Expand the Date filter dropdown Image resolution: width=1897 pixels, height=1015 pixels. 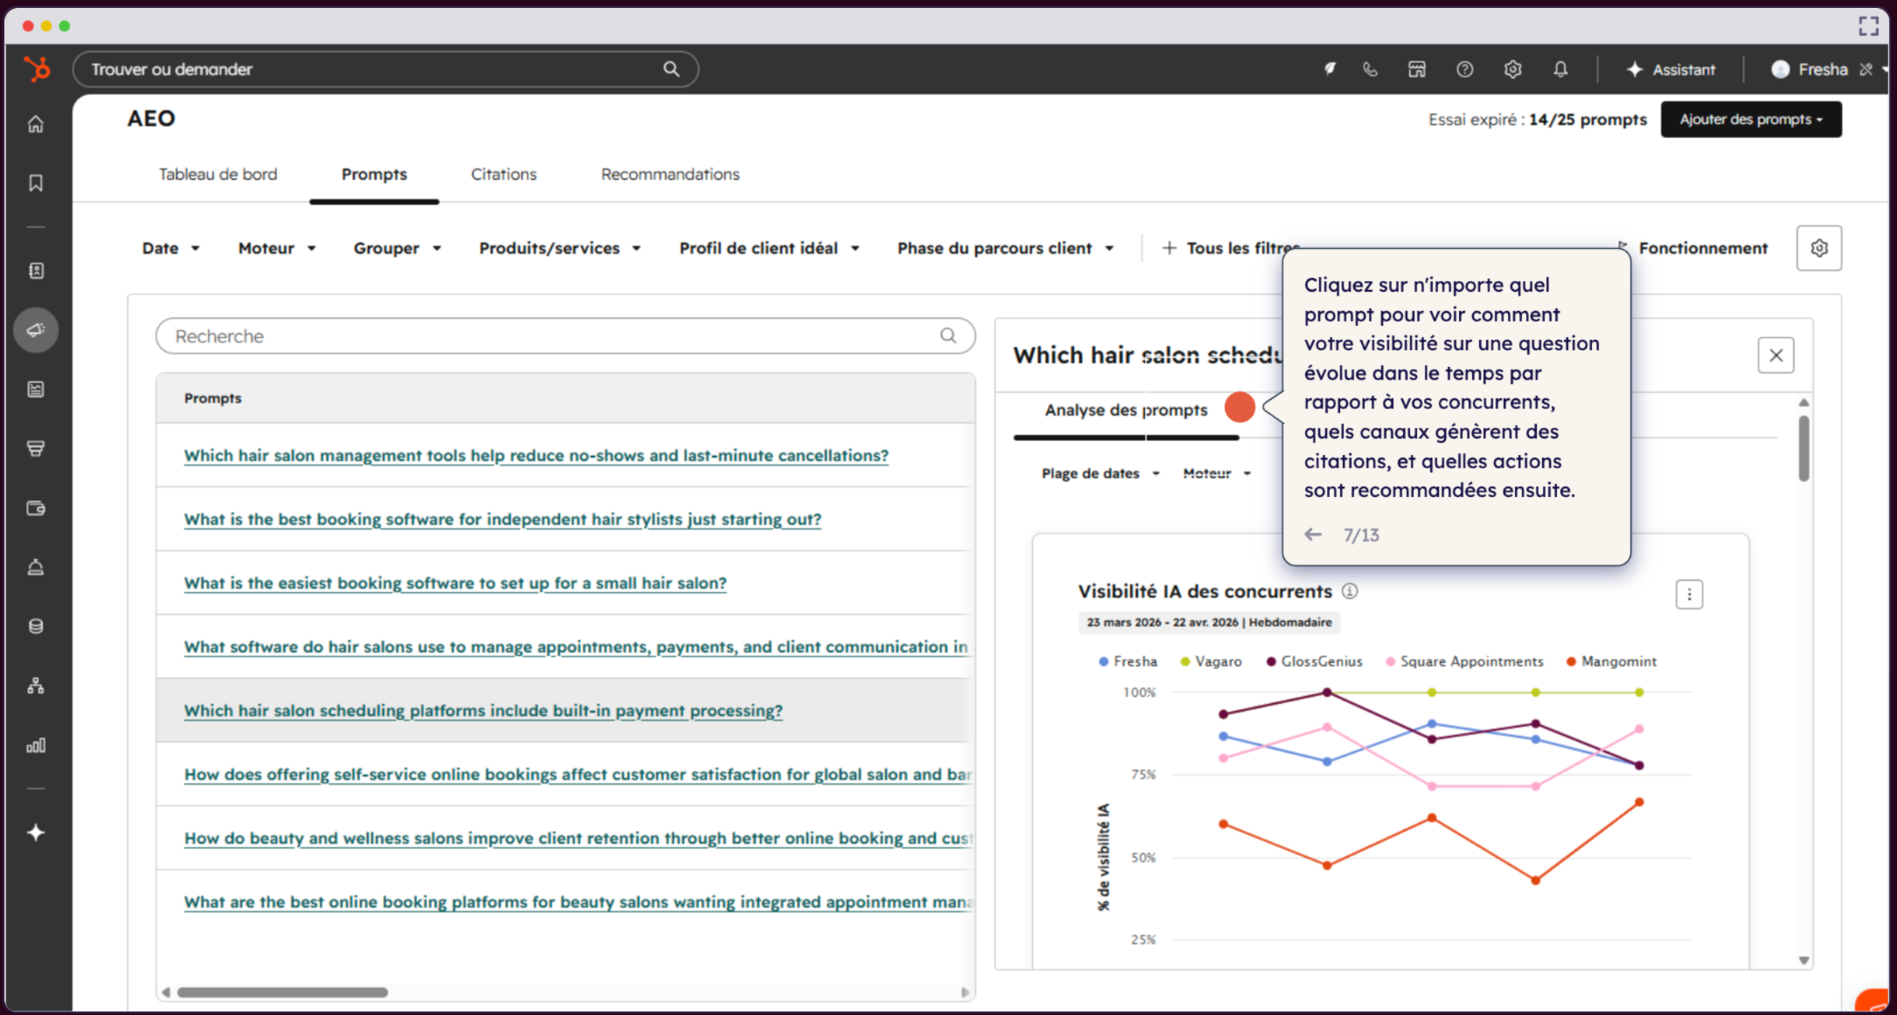171,248
